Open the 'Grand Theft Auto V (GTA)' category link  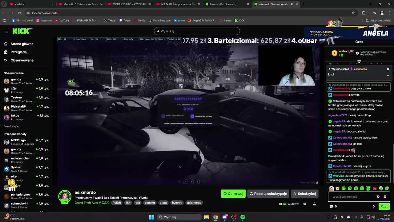92,203
